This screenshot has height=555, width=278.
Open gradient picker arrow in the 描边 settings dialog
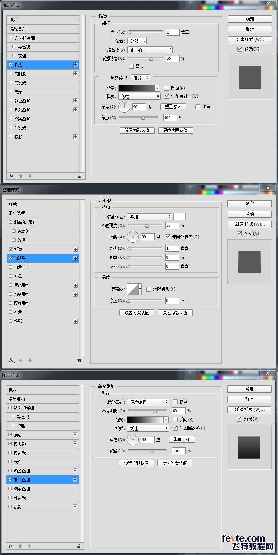tap(157, 88)
